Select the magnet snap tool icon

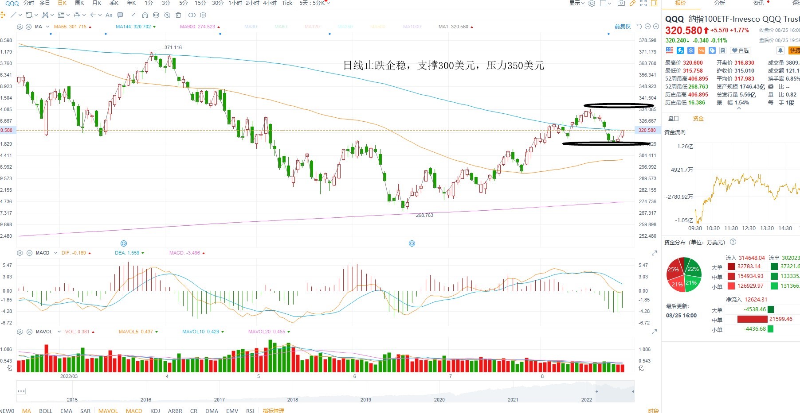(145, 15)
